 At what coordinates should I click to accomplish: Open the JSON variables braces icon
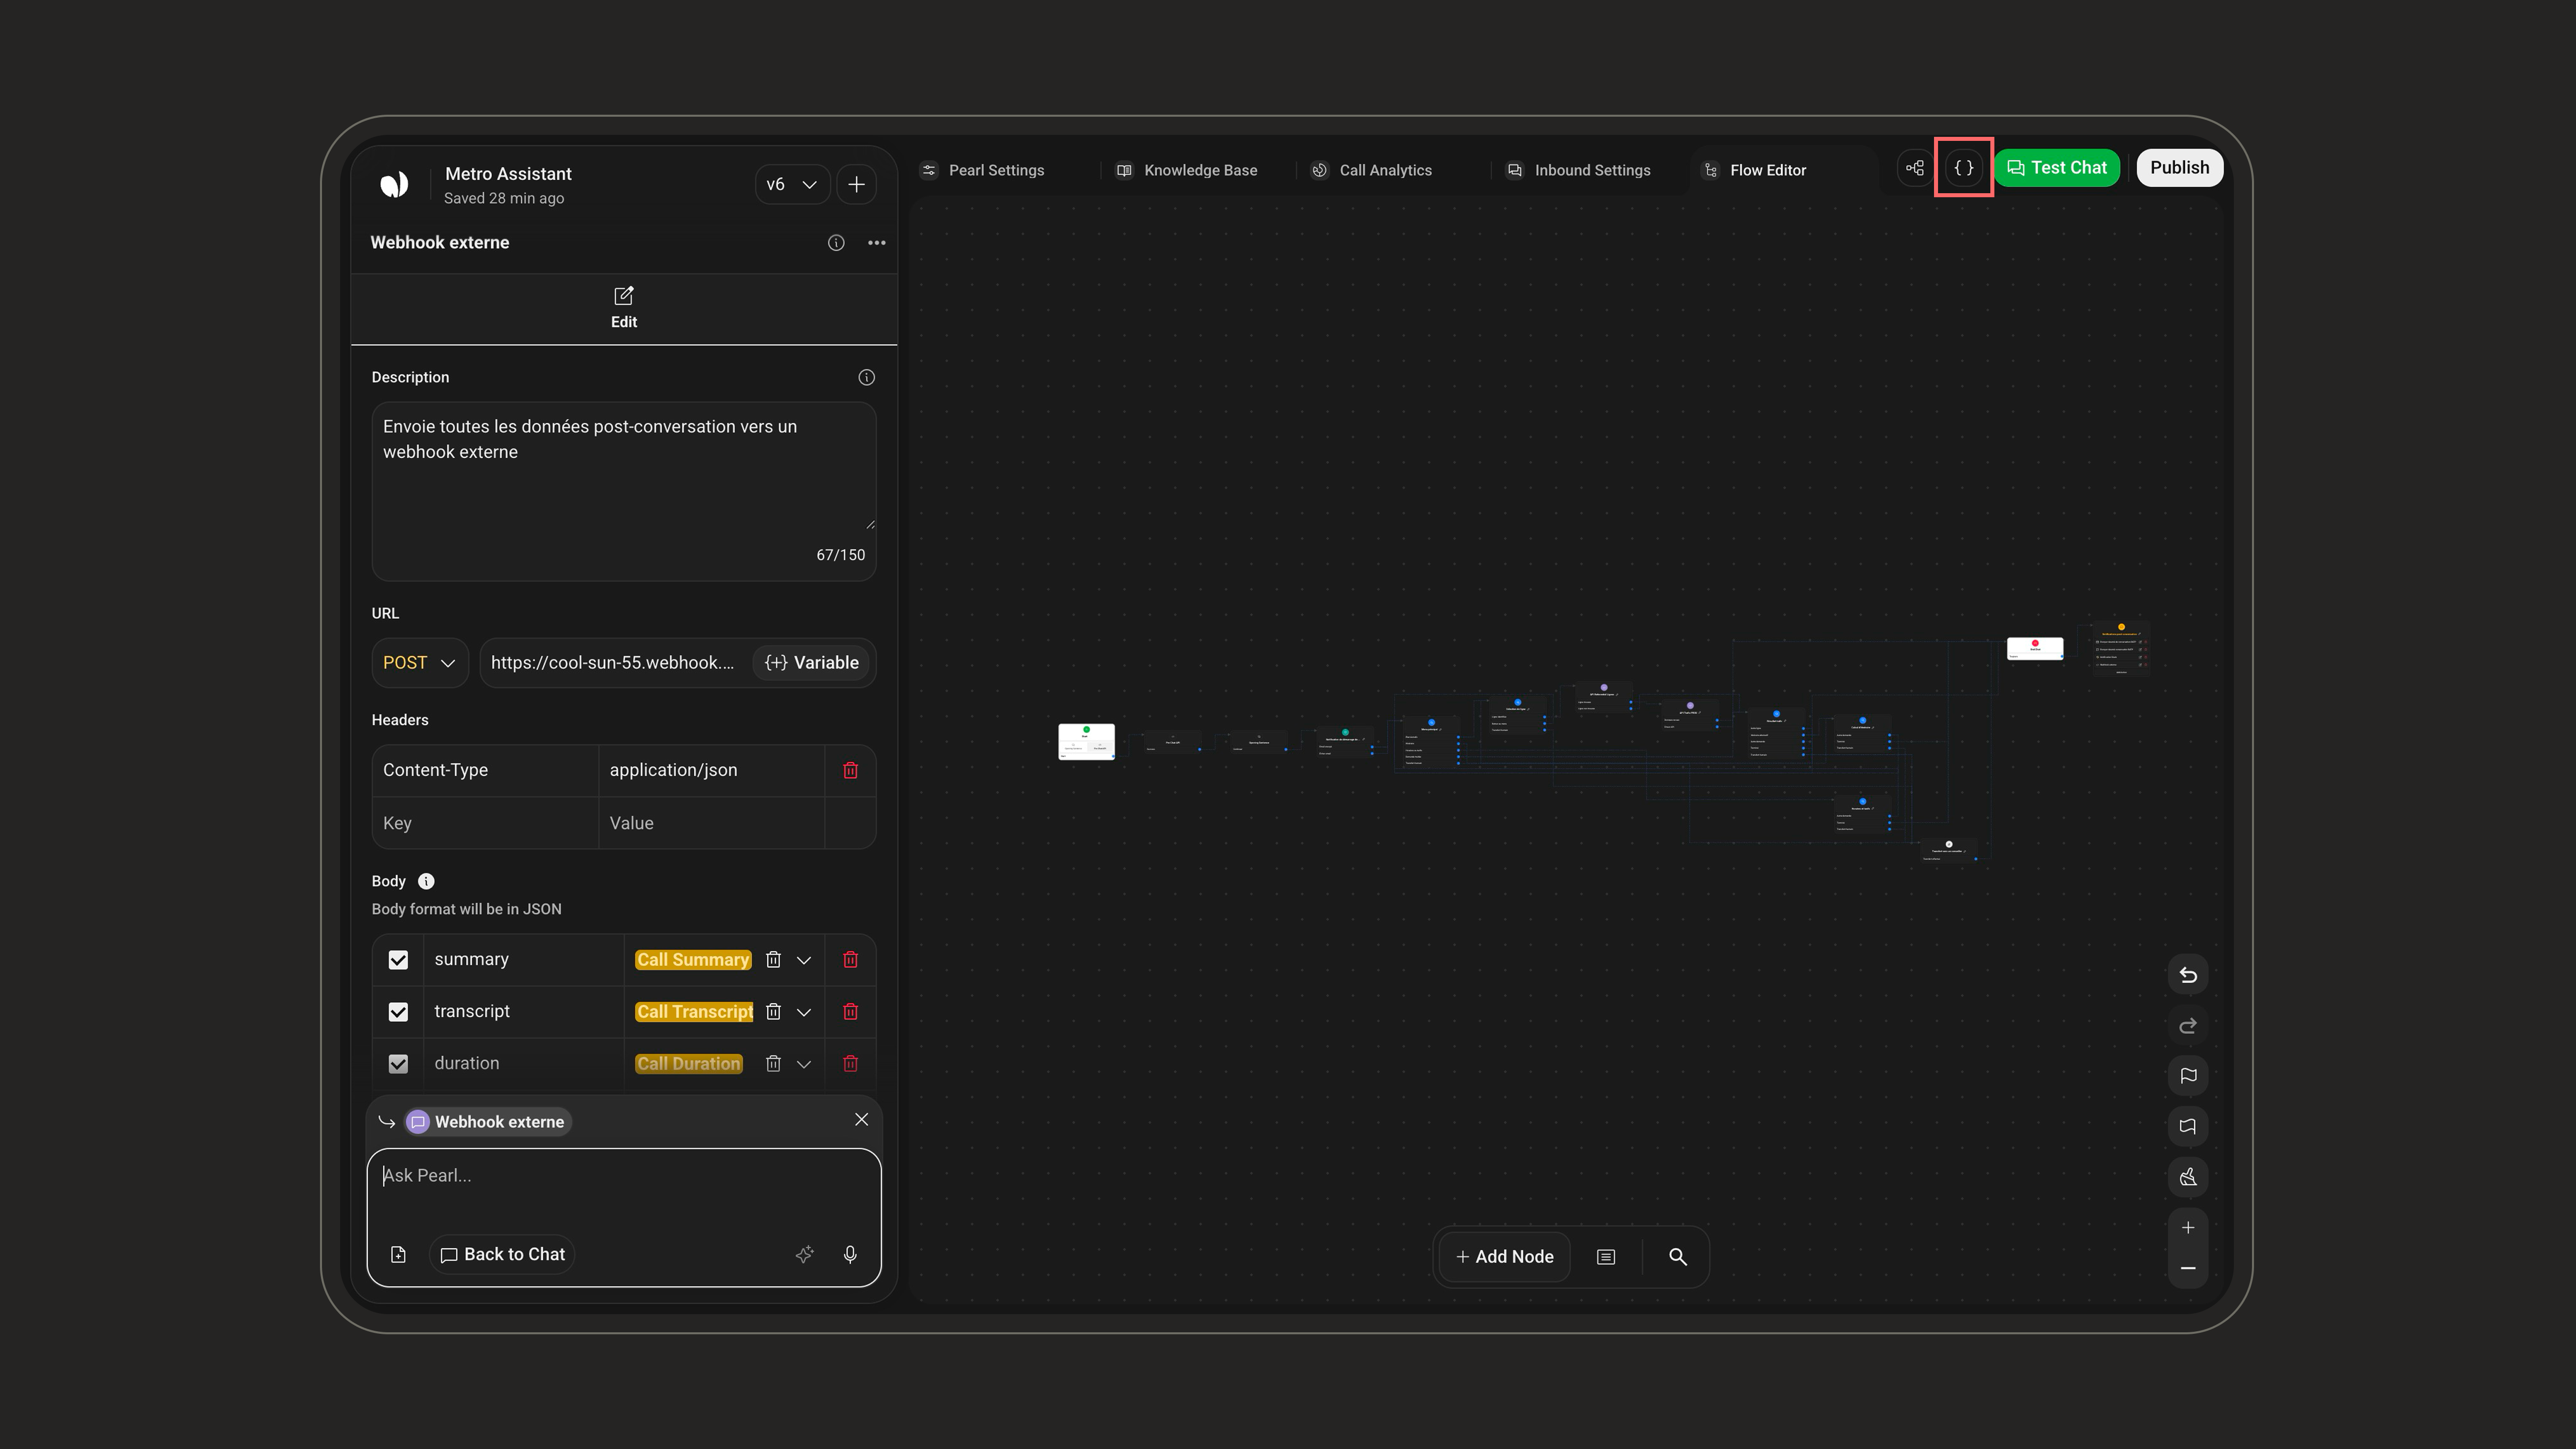(1964, 168)
